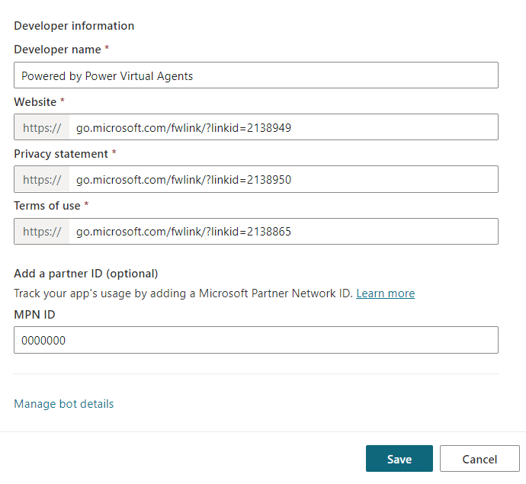Click into the Privacy statement URL field

(x=282, y=180)
